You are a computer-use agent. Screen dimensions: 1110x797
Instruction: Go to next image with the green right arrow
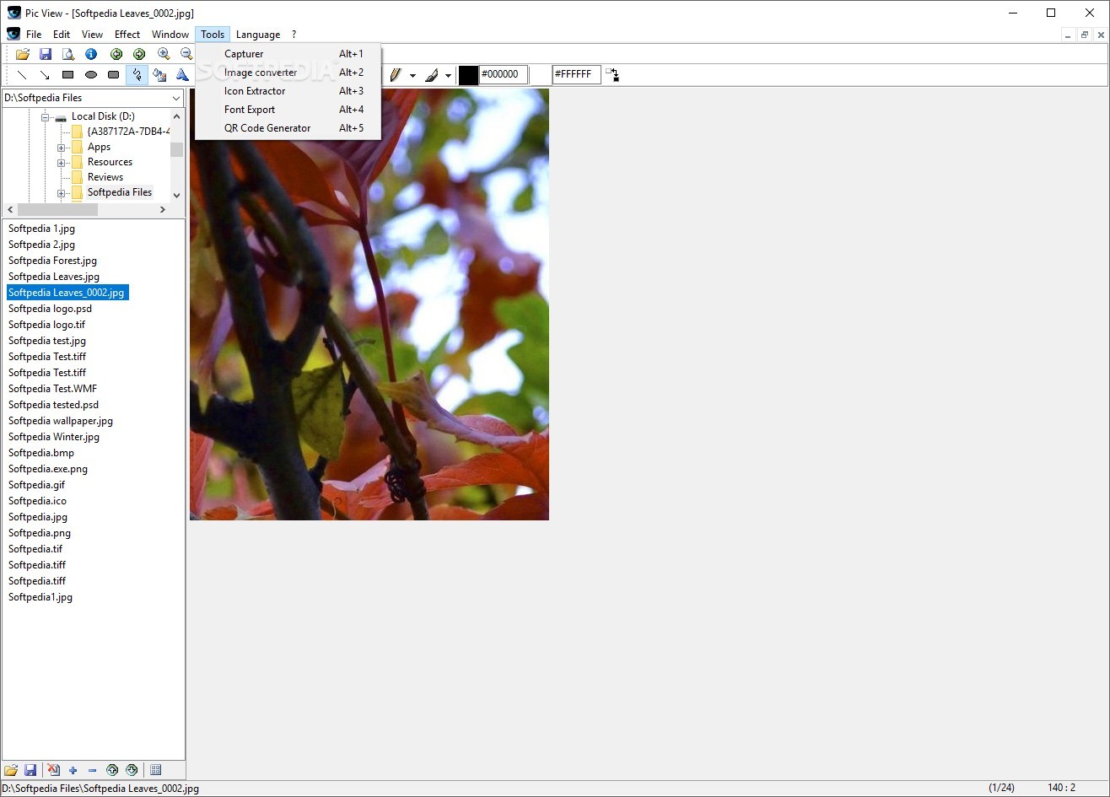139,54
